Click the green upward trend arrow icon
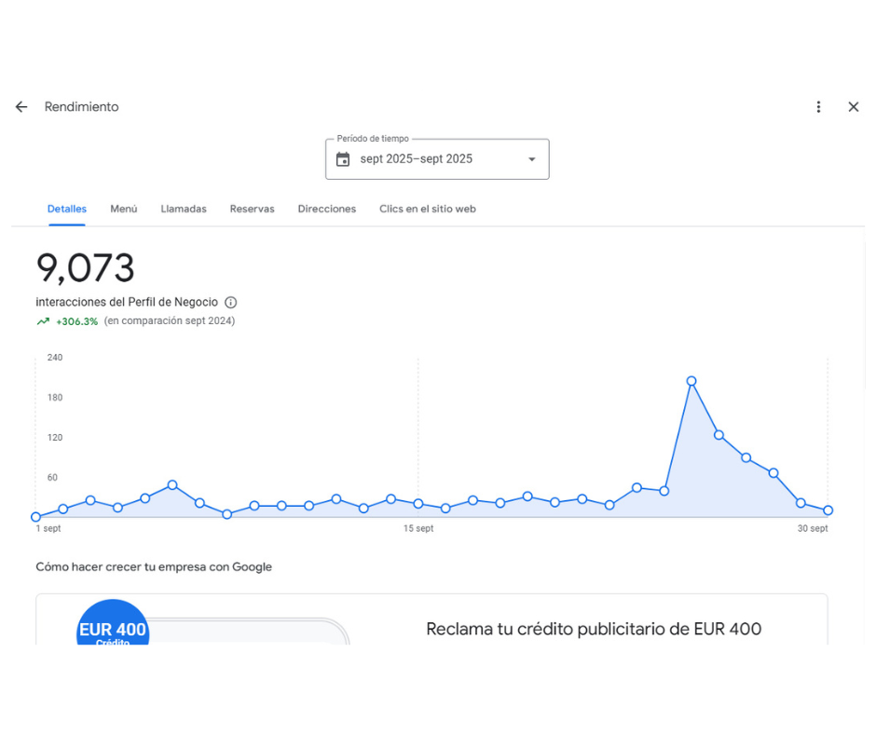Viewport: 876px width, 734px height. click(43, 321)
